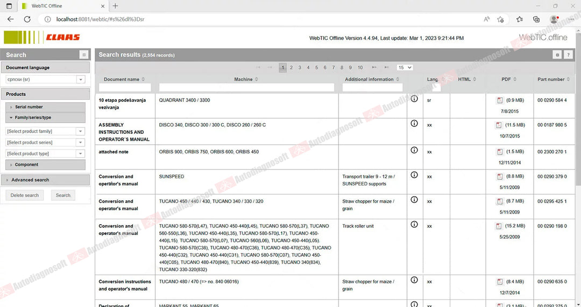Click the Search button

(x=63, y=195)
